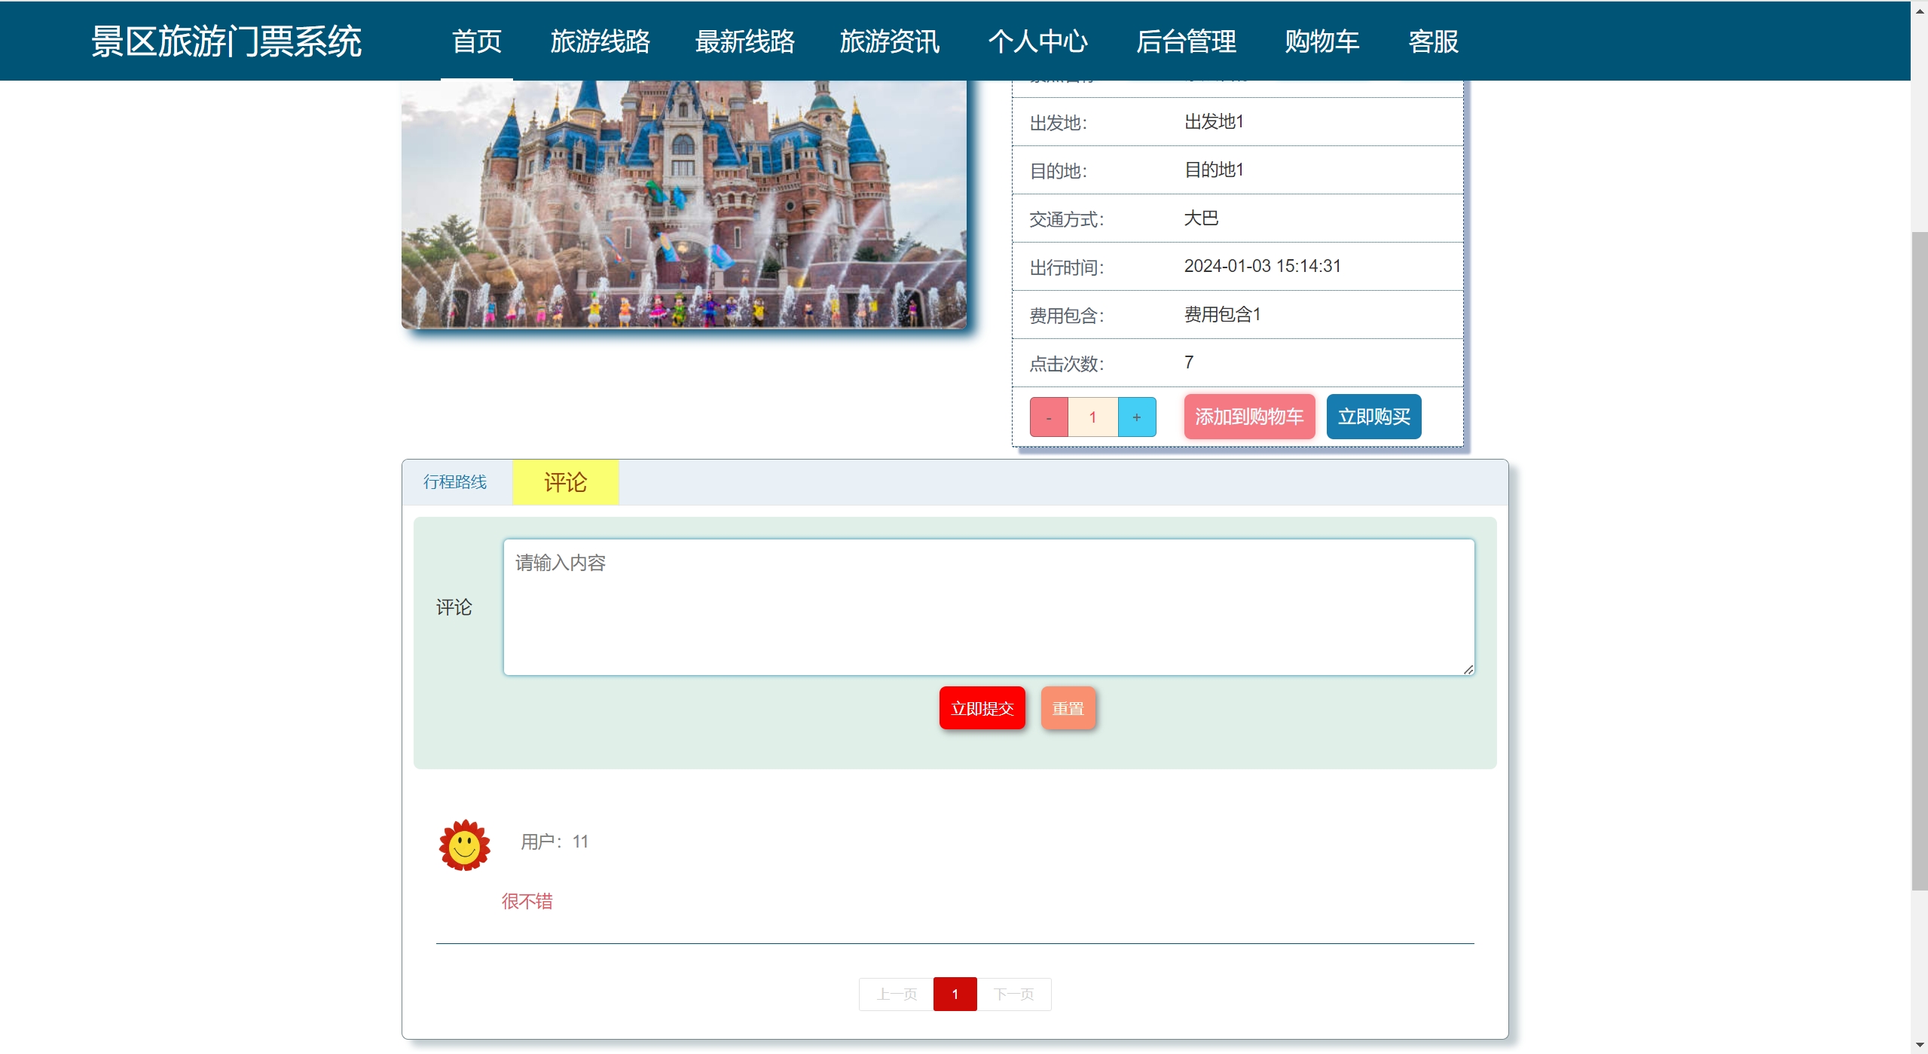Switch to the 行程路线 tab
Image resolution: width=1928 pixels, height=1054 pixels.
point(455,482)
